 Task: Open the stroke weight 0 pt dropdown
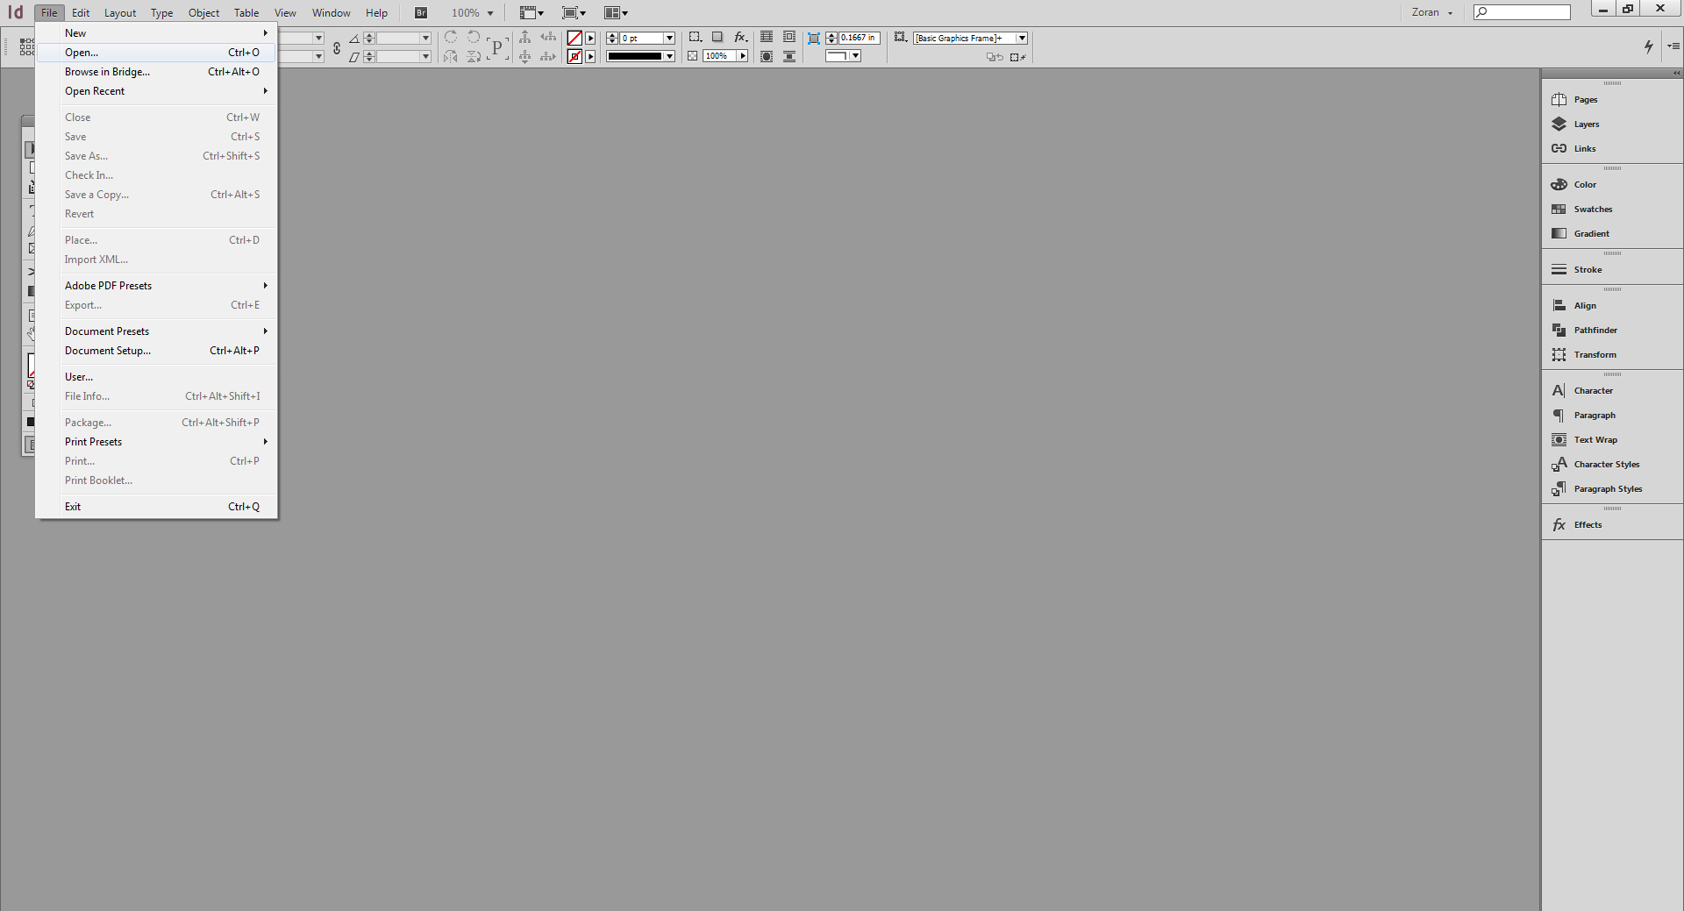point(669,38)
